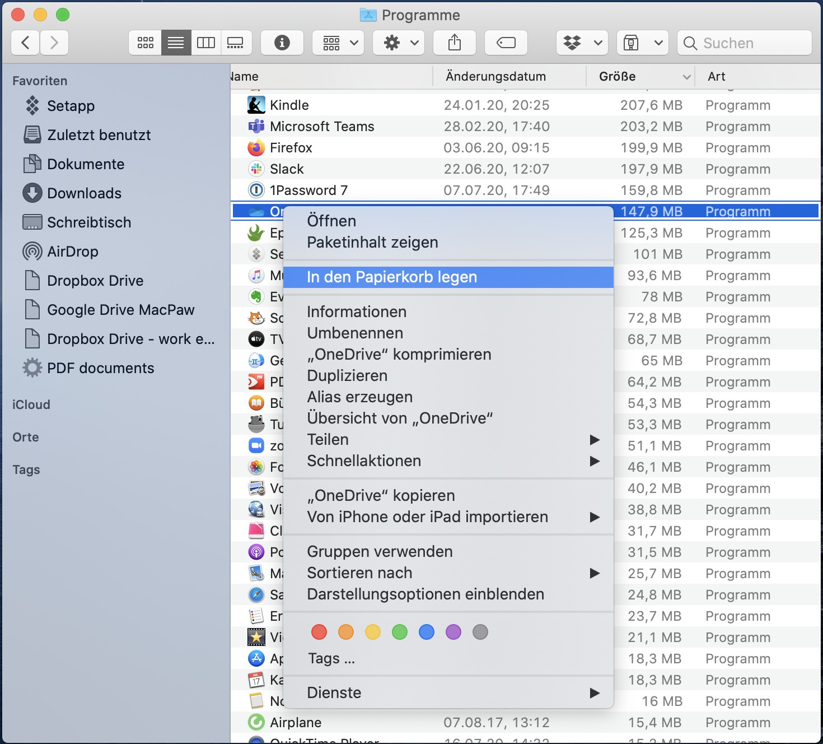This screenshot has width=823, height=744.
Task: Choose Öffnen in context menu
Action: [448, 221]
